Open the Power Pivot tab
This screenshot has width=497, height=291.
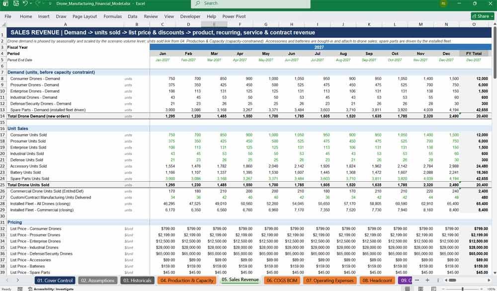pyautogui.click(x=234, y=16)
